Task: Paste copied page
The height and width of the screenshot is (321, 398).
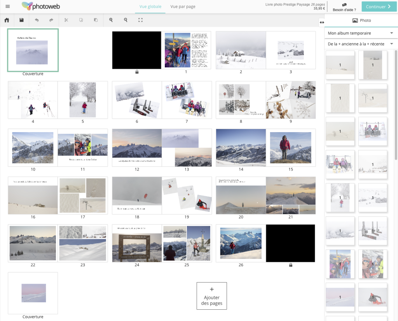Action: pos(96,20)
